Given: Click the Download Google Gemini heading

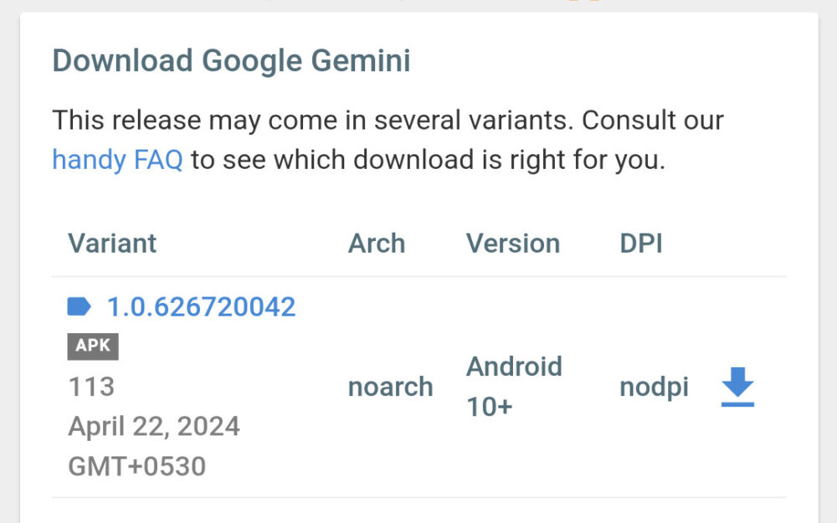Looking at the screenshot, I should (x=231, y=61).
